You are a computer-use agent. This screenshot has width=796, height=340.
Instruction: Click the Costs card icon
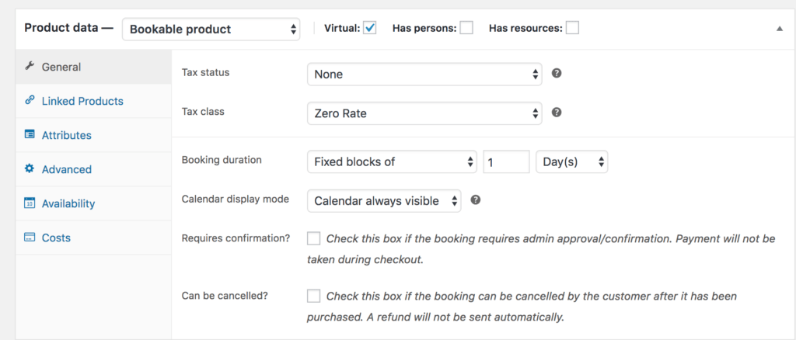(x=30, y=238)
